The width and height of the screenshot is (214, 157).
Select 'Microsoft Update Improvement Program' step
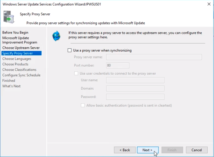pos(20,40)
